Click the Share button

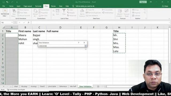165,6
